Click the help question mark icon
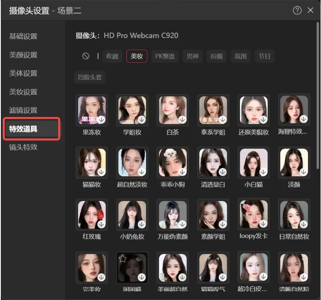 (x=297, y=11)
